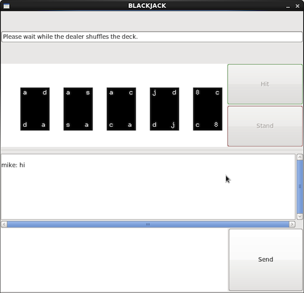Image resolution: width=304 pixels, height=293 pixels.
Task: Select the eight of clubs card
Action: coord(207,109)
